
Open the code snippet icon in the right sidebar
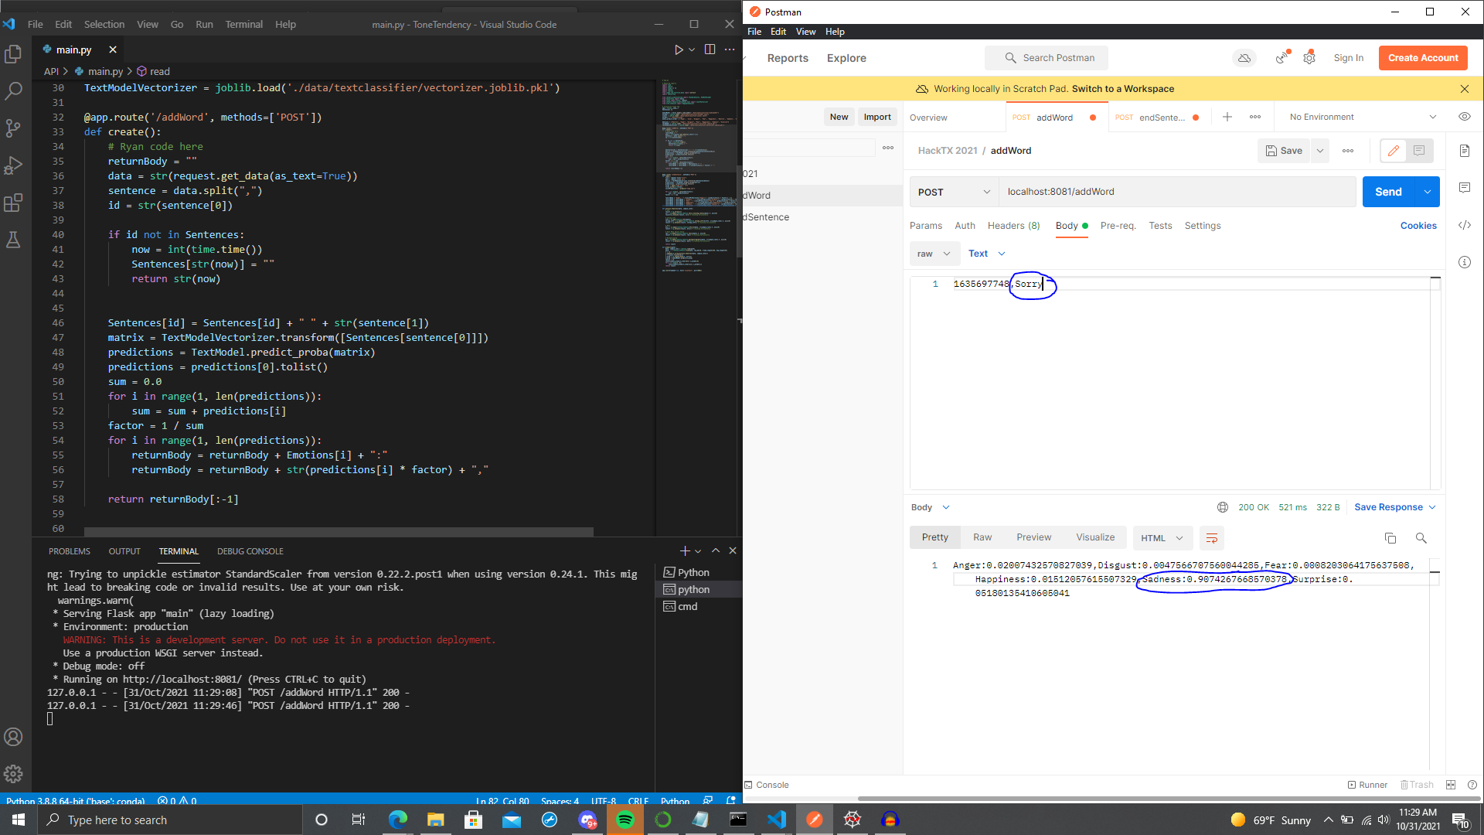[1465, 226]
